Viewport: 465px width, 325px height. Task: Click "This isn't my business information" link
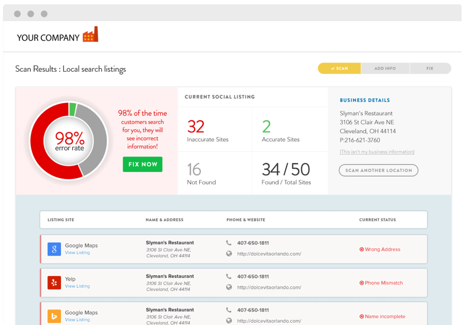click(377, 152)
